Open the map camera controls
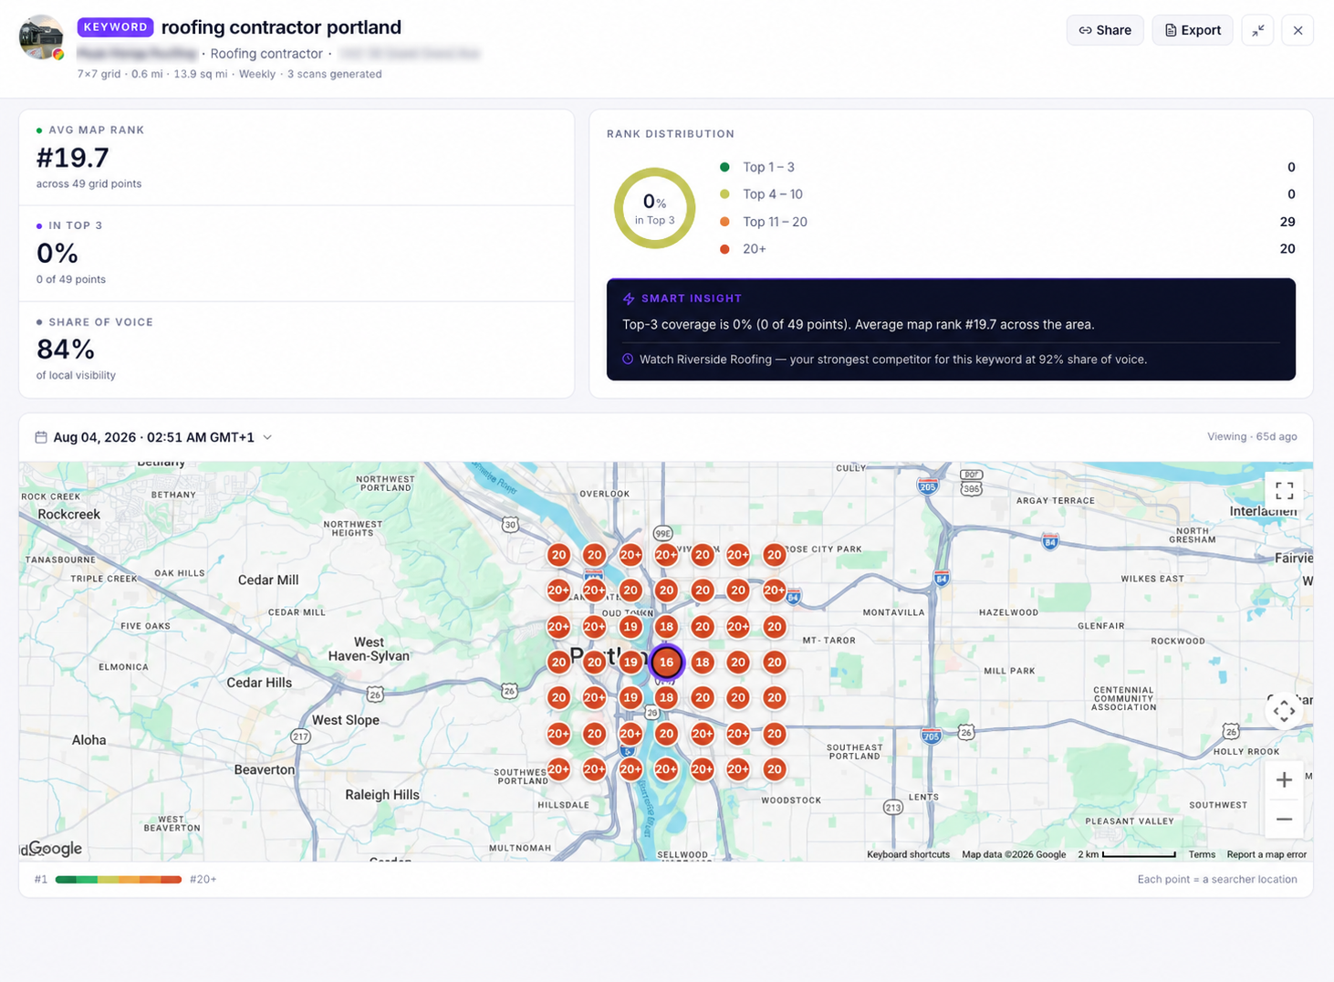The height and width of the screenshot is (982, 1334). tap(1284, 711)
